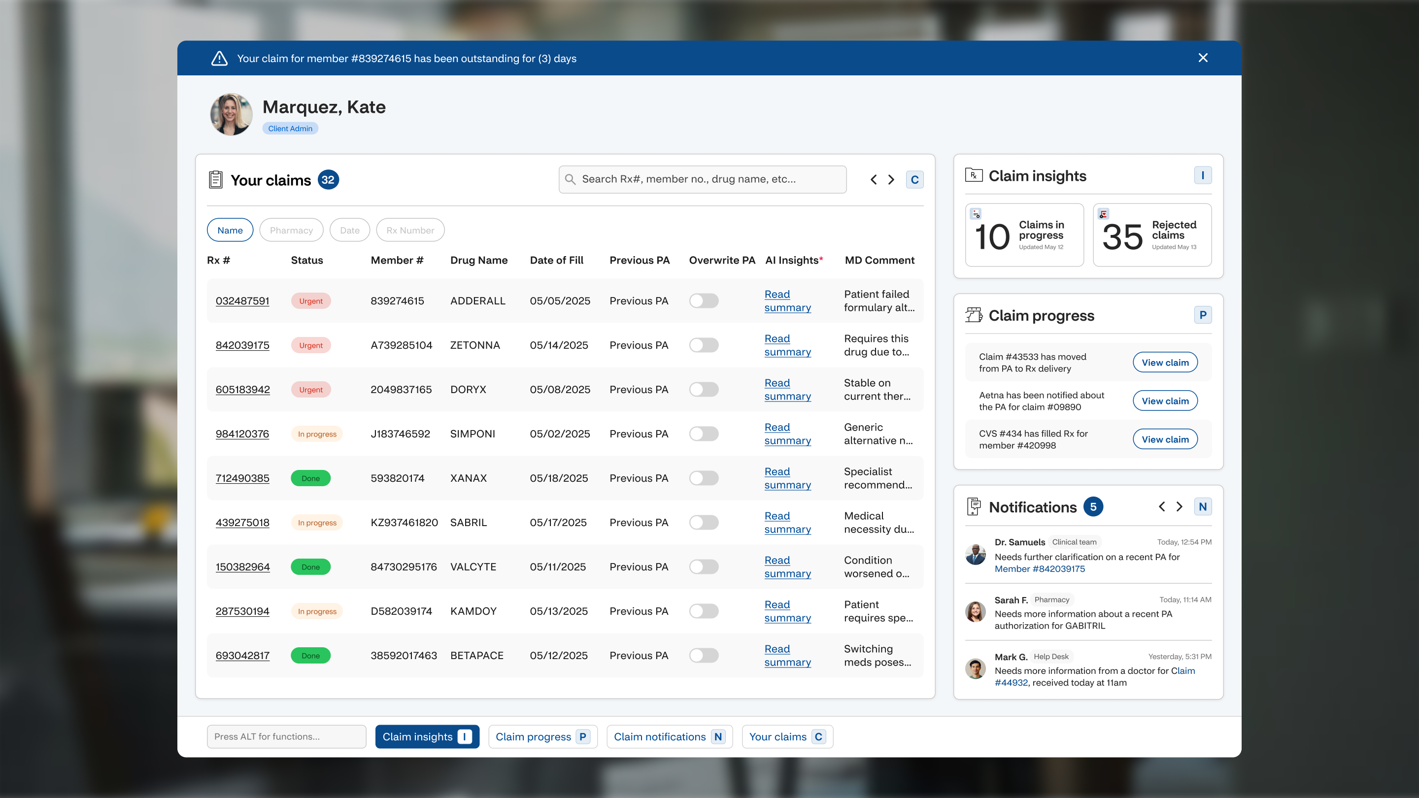The height and width of the screenshot is (798, 1419).
Task: Focus the Rx search field
Action: click(702, 179)
